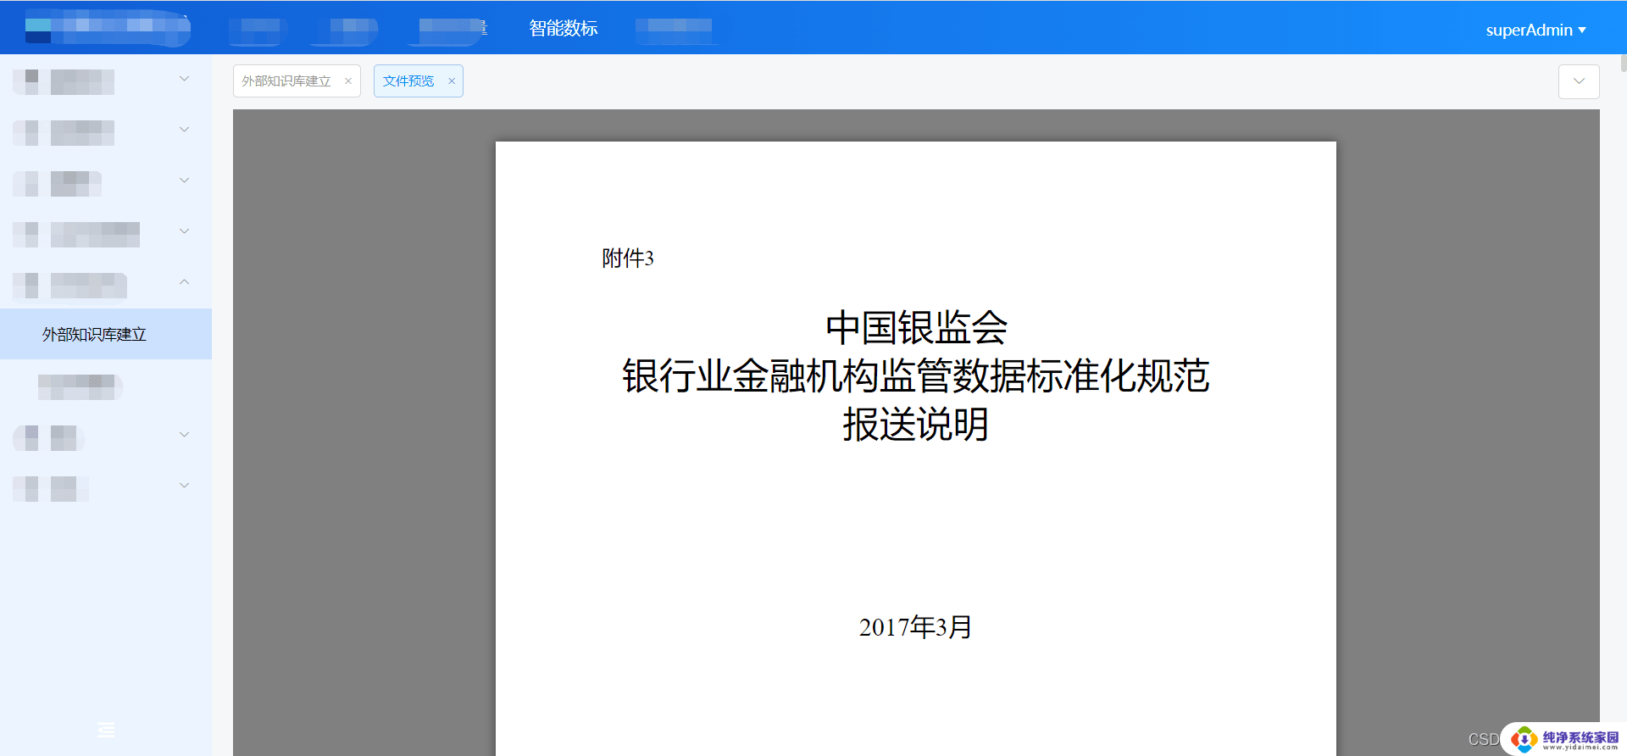Click the 中国银监会 title line
The width and height of the screenshot is (1627, 756).
(x=916, y=327)
